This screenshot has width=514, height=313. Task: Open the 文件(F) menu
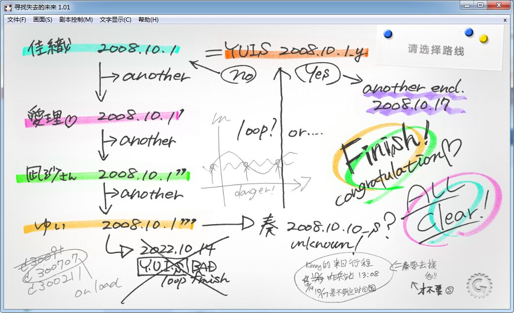(x=16, y=20)
